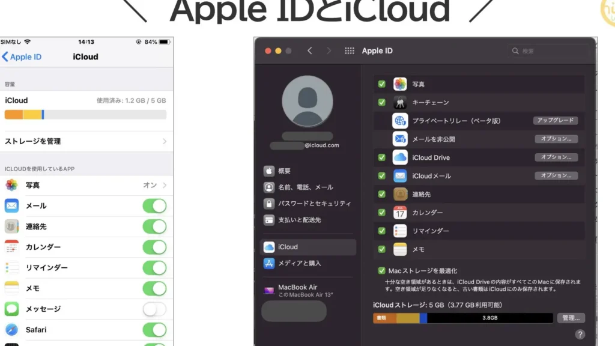Uncheck the iCloud Mail checkbox on Mac
Viewport: 615px width, 346px height.
[381, 176]
